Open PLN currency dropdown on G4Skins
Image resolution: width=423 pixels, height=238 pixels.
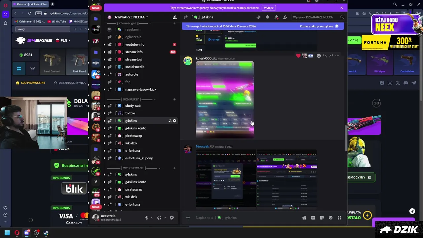point(63,40)
